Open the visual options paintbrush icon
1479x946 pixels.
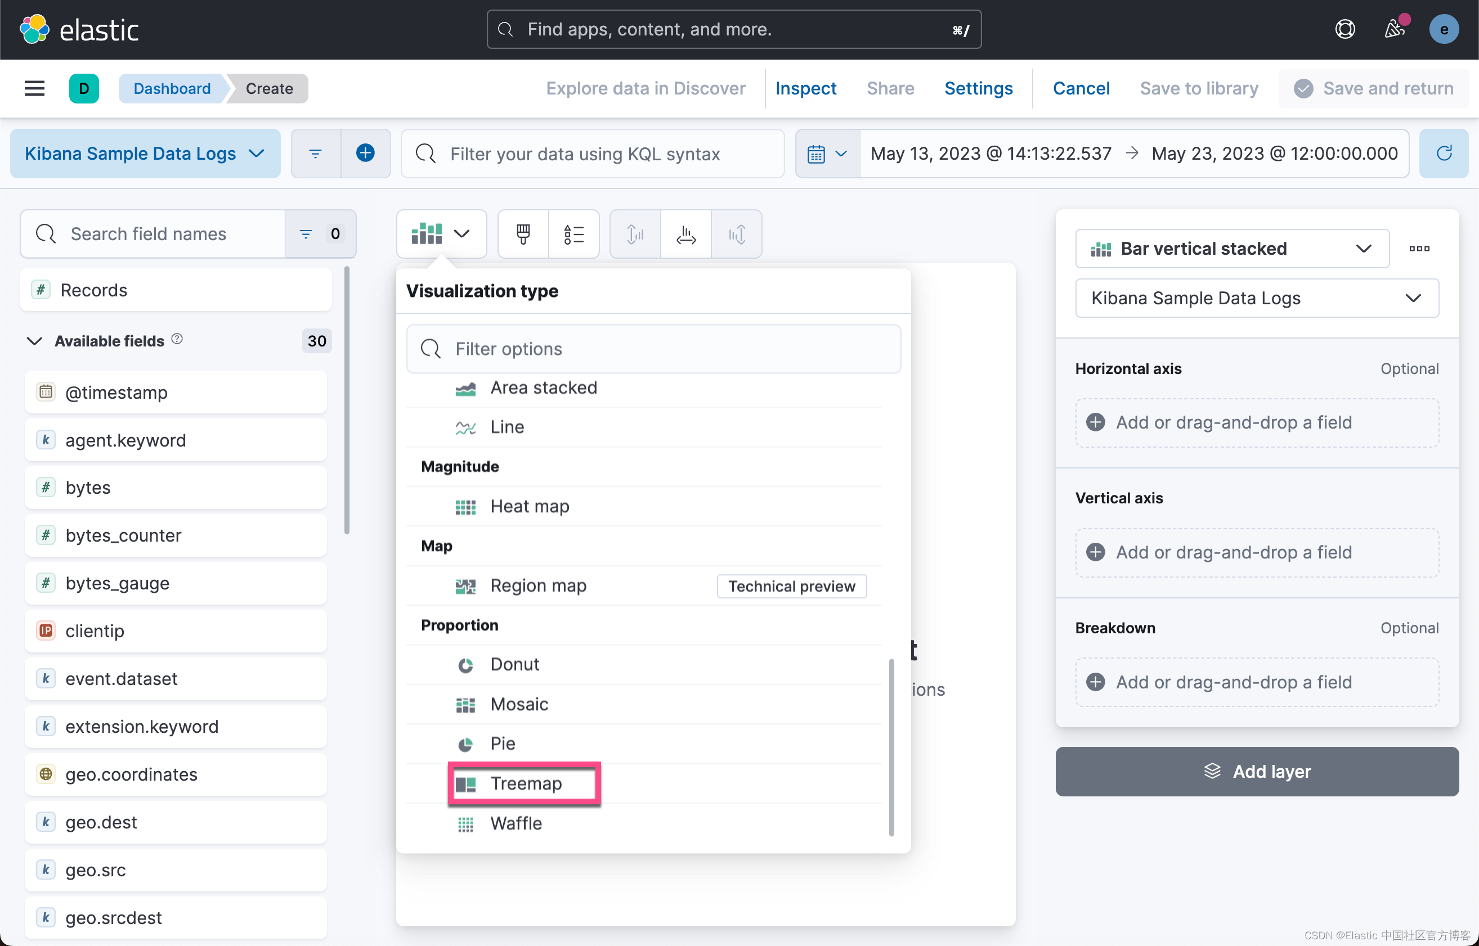(523, 234)
